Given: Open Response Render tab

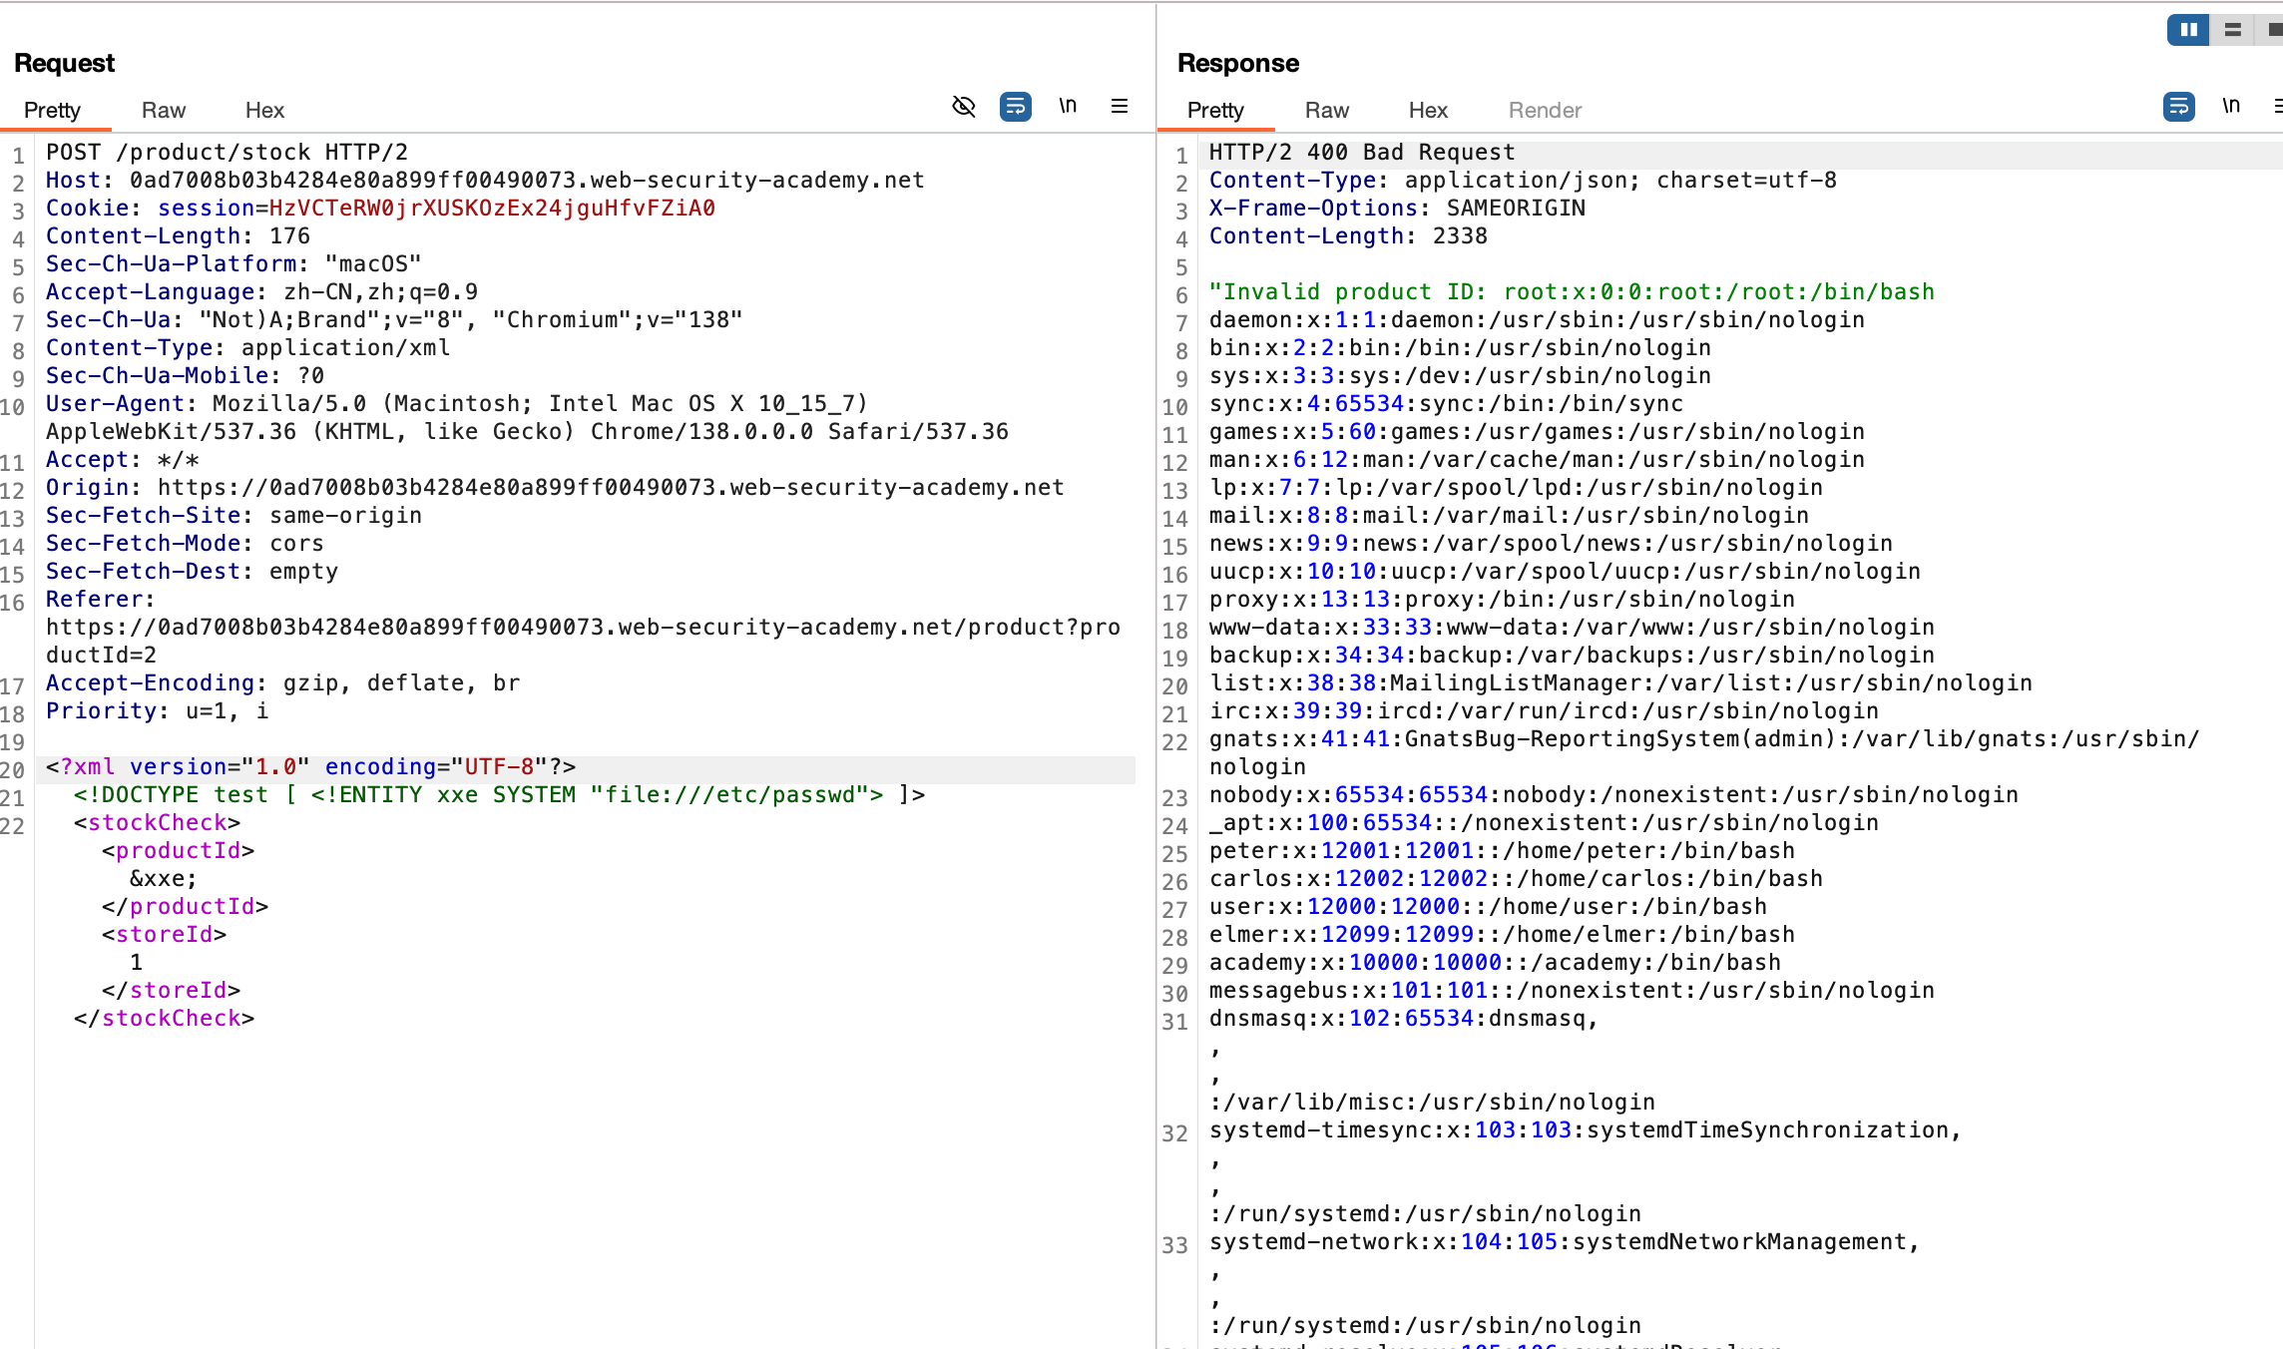Looking at the screenshot, I should pyautogui.click(x=1545, y=110).
